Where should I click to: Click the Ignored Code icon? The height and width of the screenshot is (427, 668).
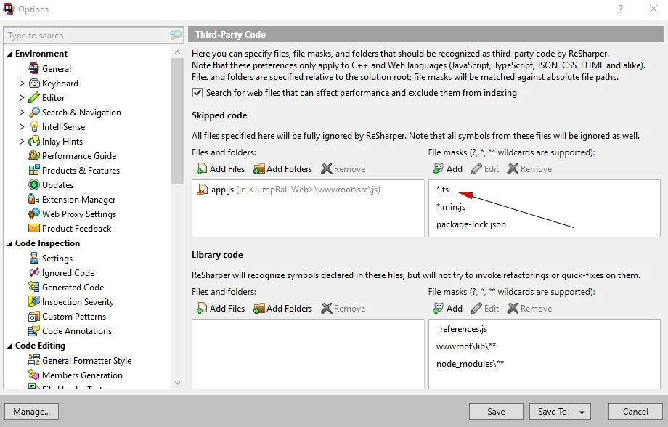coord(34,272)
